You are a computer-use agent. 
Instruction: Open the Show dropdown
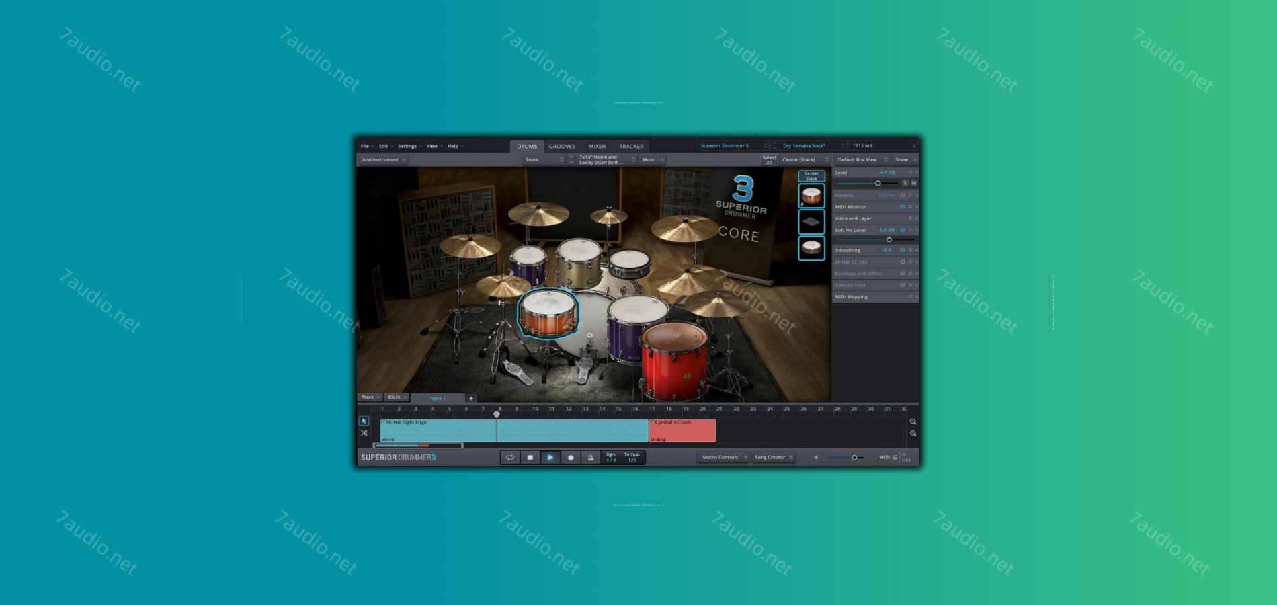[x=905, y=160]
